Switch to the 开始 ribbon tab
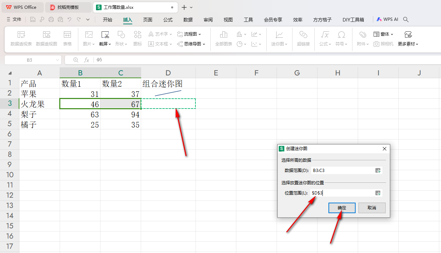Image resolution: width=441 pixels, height=253 pixels. point(108,20)
